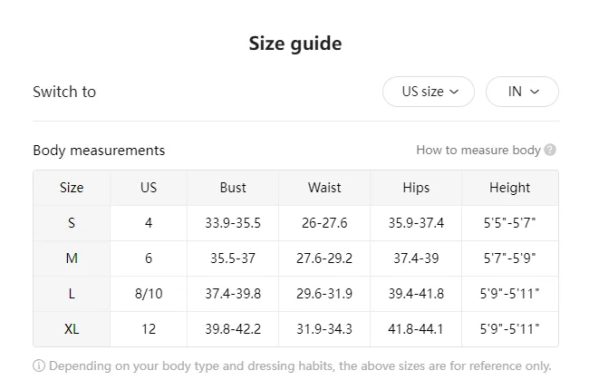Click the Waist column header

[324, 188]
